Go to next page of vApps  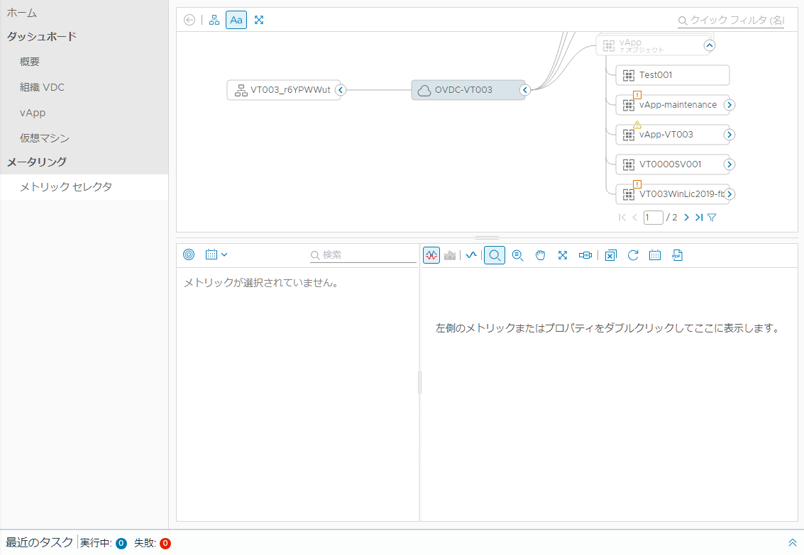pyautogui.click(x=687, y=218)
